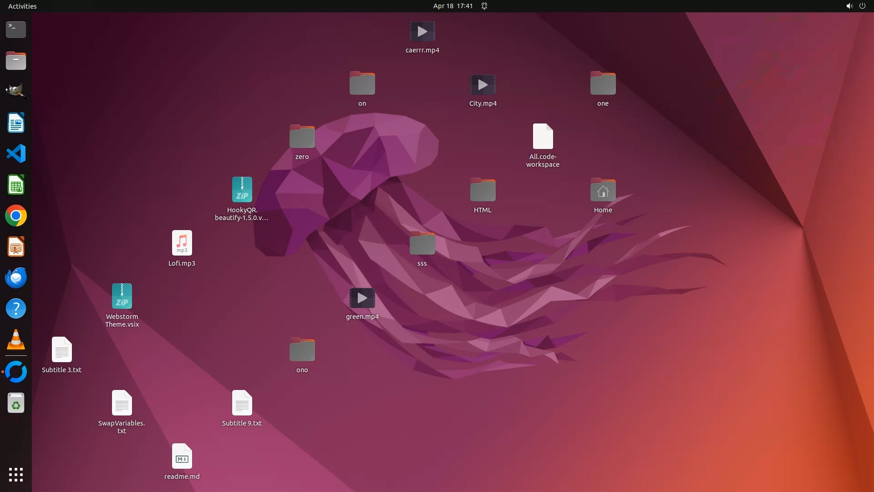Image resolution: width=874 pixels, height=492 pixels.
Task: Launch Google Chrome from the dock
Action: [16, 215]
